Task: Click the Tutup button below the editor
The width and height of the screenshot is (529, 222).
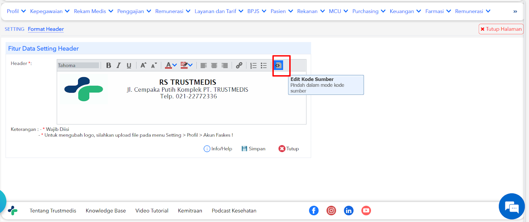Action: coord(289,149)
